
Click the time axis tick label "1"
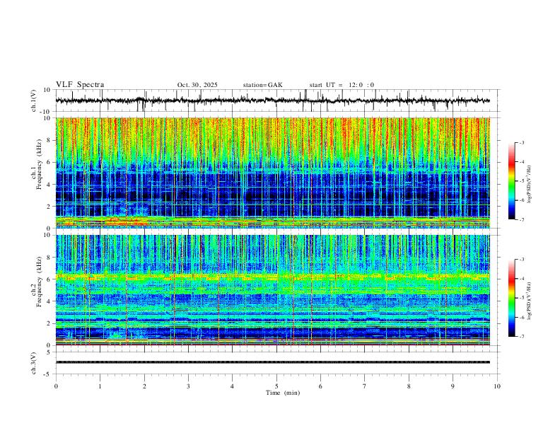tap(100, 386)
